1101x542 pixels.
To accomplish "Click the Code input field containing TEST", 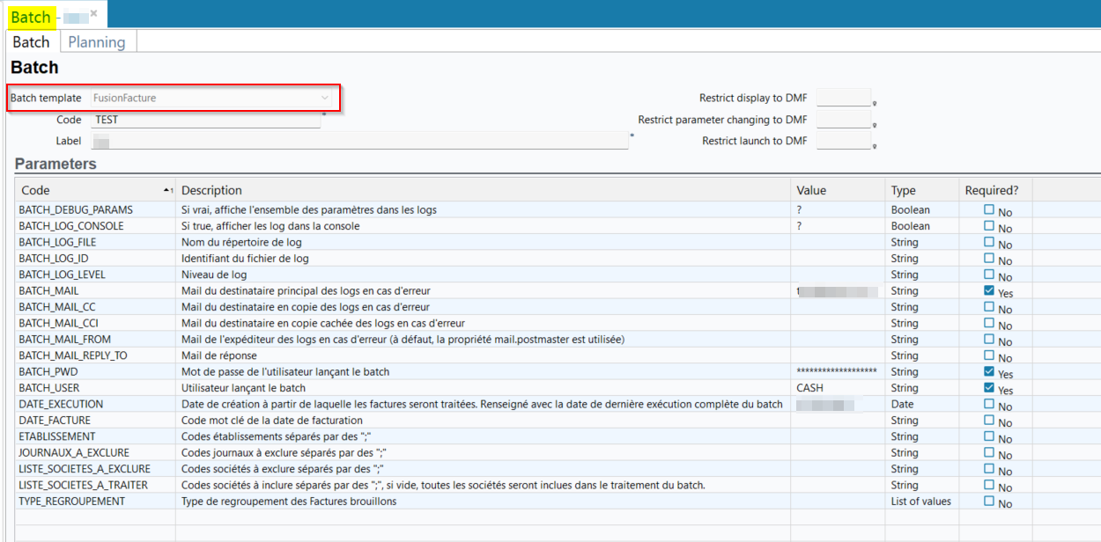I will click(x=205, y=120).
